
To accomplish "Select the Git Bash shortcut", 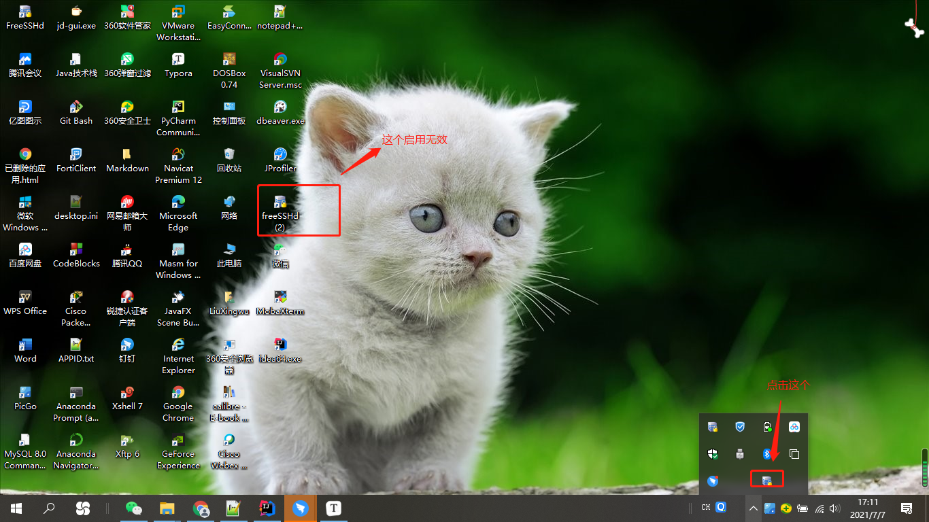I will 76,113.
